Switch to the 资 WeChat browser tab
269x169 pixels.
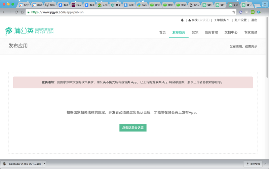coord(182,5)
